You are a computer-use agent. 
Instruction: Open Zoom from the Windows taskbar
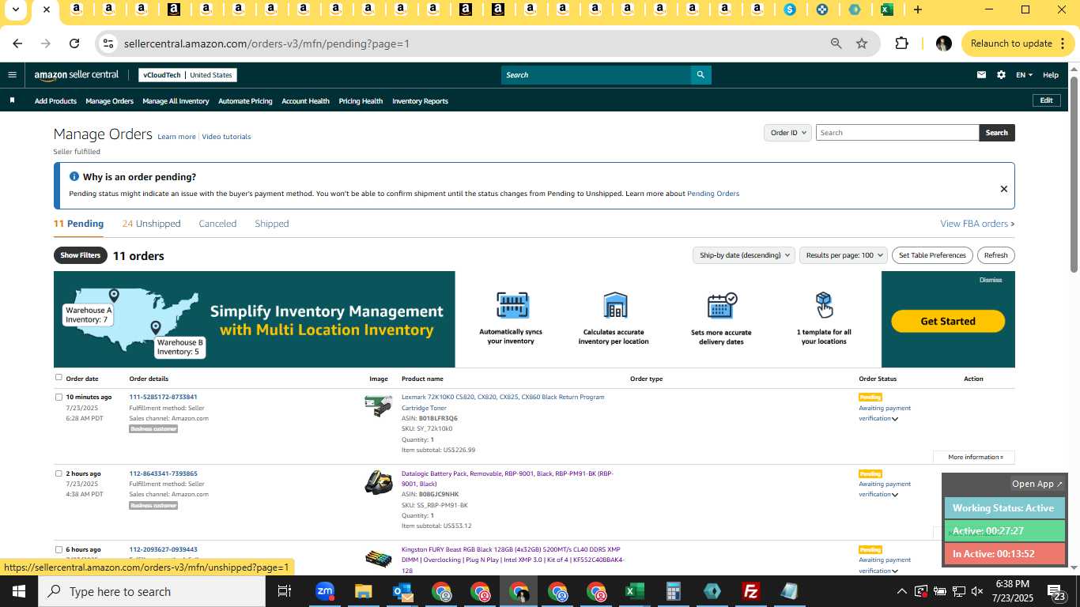point(324,591)
